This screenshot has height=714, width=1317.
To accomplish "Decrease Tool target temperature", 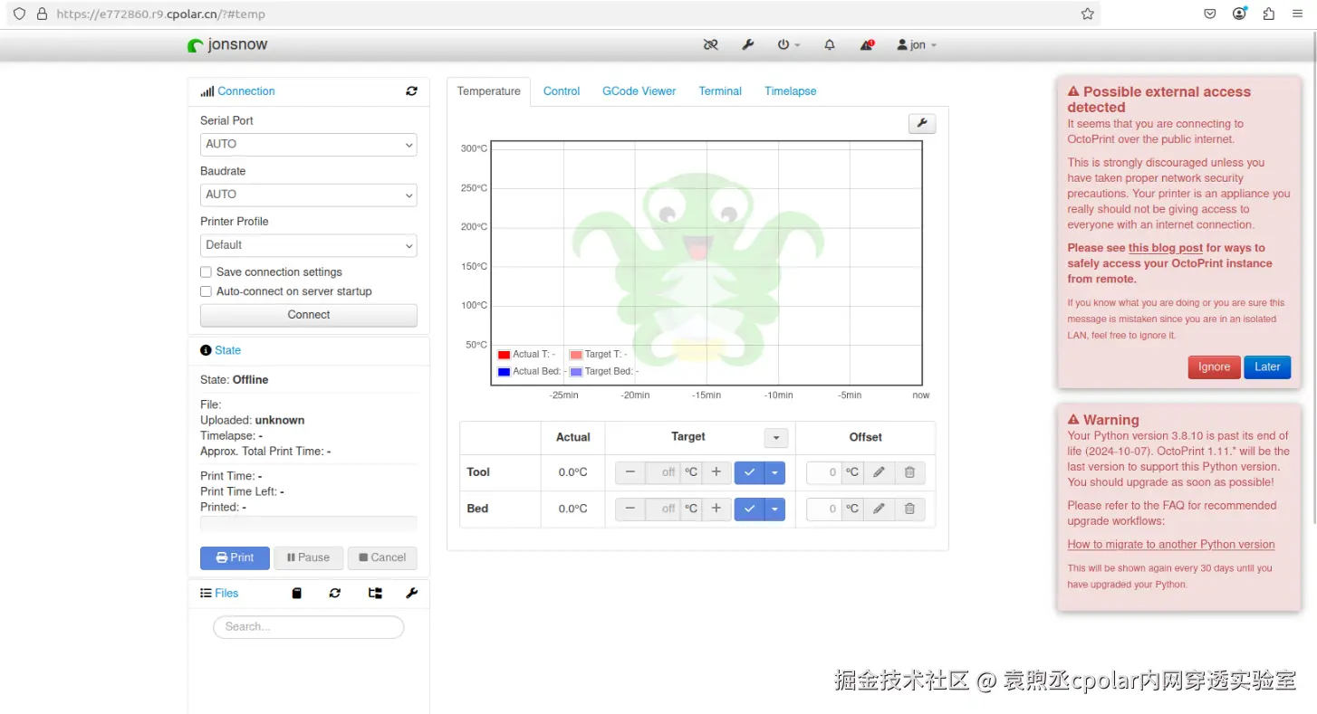I will click(630, 472).
